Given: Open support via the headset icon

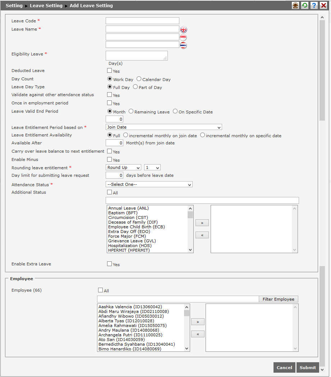Looking at the screenshot, I should 295,5.
